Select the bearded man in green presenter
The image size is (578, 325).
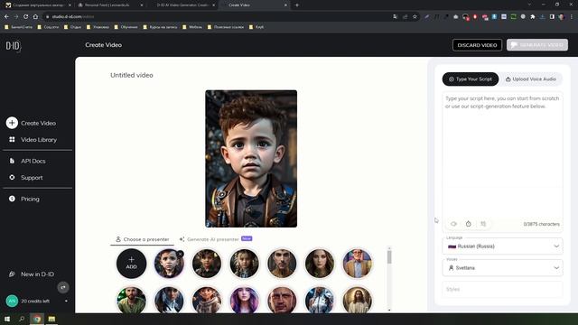tap(131, 300)
